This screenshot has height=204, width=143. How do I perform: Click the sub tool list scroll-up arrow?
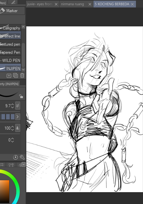pyautogui.click(x=23, y=27)
